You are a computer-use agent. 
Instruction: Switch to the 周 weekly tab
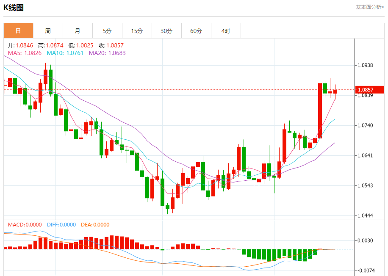(x=48, y=31)
